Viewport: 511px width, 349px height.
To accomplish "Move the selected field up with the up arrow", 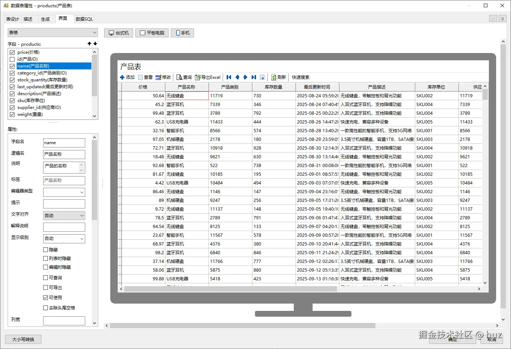I will [89, 44].
